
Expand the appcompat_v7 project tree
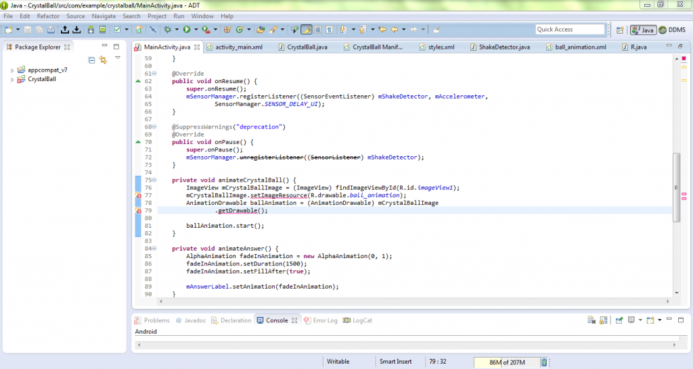12,70
